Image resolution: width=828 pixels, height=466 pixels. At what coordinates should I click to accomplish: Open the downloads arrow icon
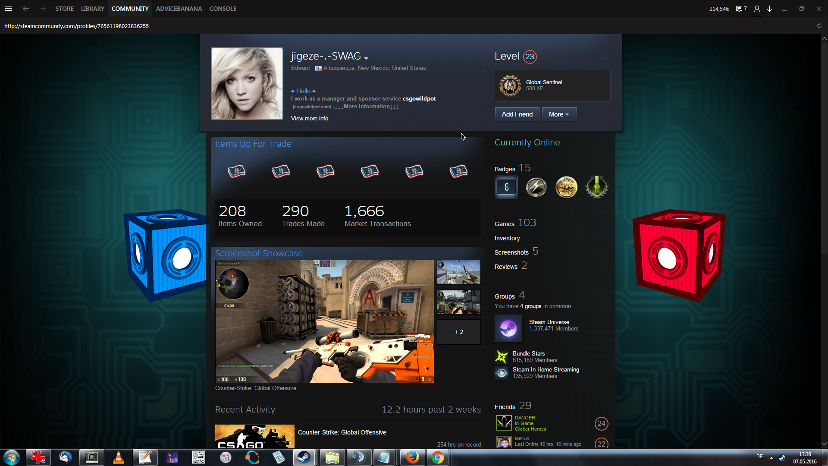coord(769,9)
